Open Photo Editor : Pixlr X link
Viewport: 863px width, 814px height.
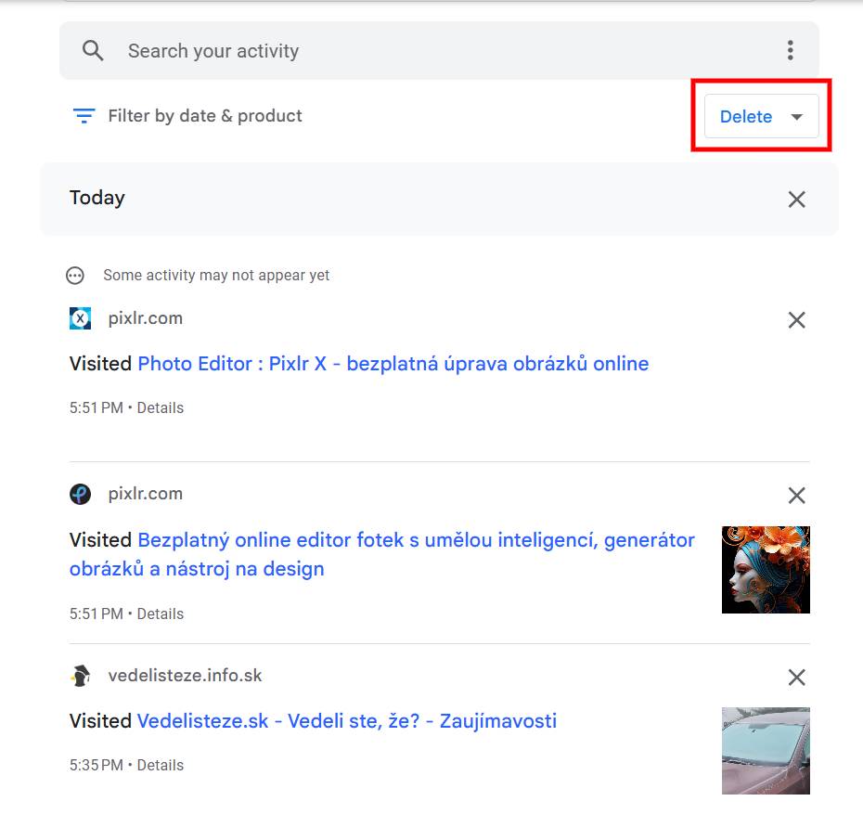click(x=393, y=364)
